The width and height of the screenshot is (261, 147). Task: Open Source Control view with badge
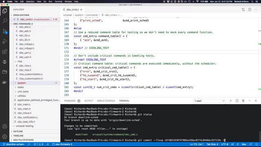(4, 31)
